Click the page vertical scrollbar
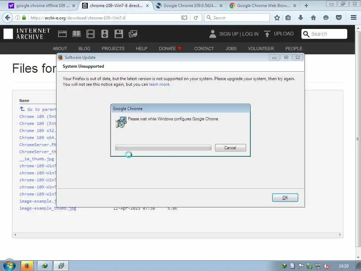Viewport: 361px width, 271px height. pos(358,139)
